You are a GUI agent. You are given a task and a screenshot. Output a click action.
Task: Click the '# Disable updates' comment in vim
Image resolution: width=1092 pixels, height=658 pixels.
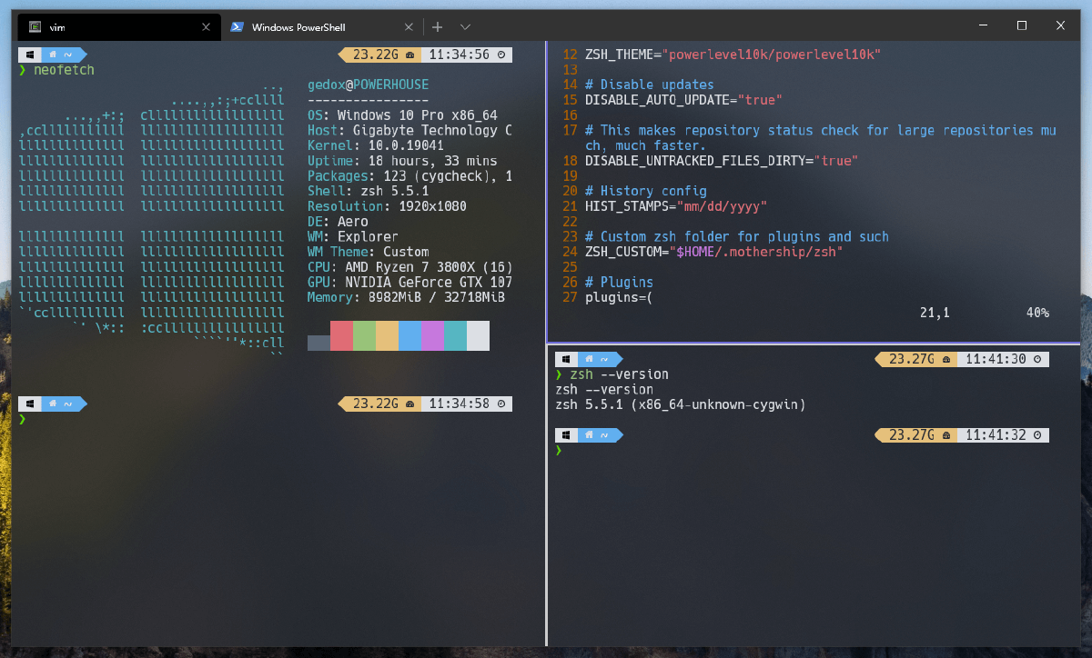click(x=650, y=85)
